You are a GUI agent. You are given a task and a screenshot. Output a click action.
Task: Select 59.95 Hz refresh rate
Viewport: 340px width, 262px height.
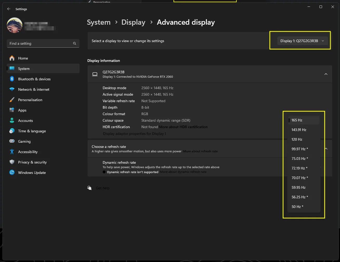tap(304, 187)
